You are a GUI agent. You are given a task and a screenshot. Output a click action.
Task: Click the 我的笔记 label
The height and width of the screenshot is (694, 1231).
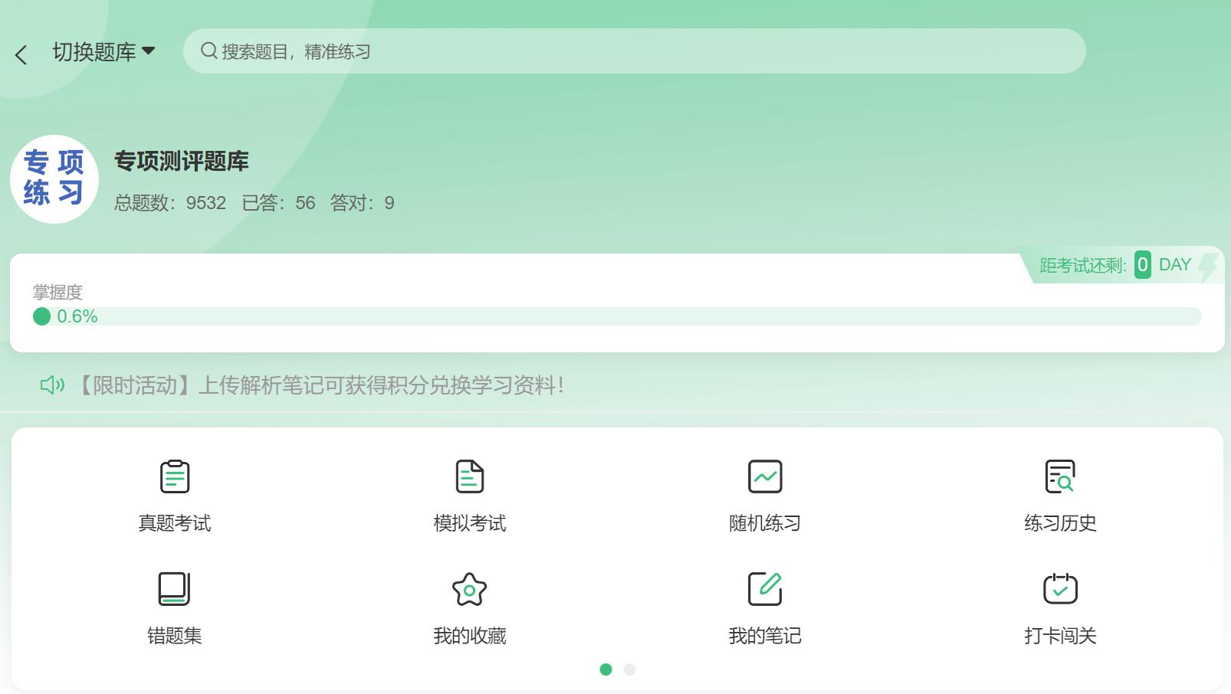pos(765,636)
